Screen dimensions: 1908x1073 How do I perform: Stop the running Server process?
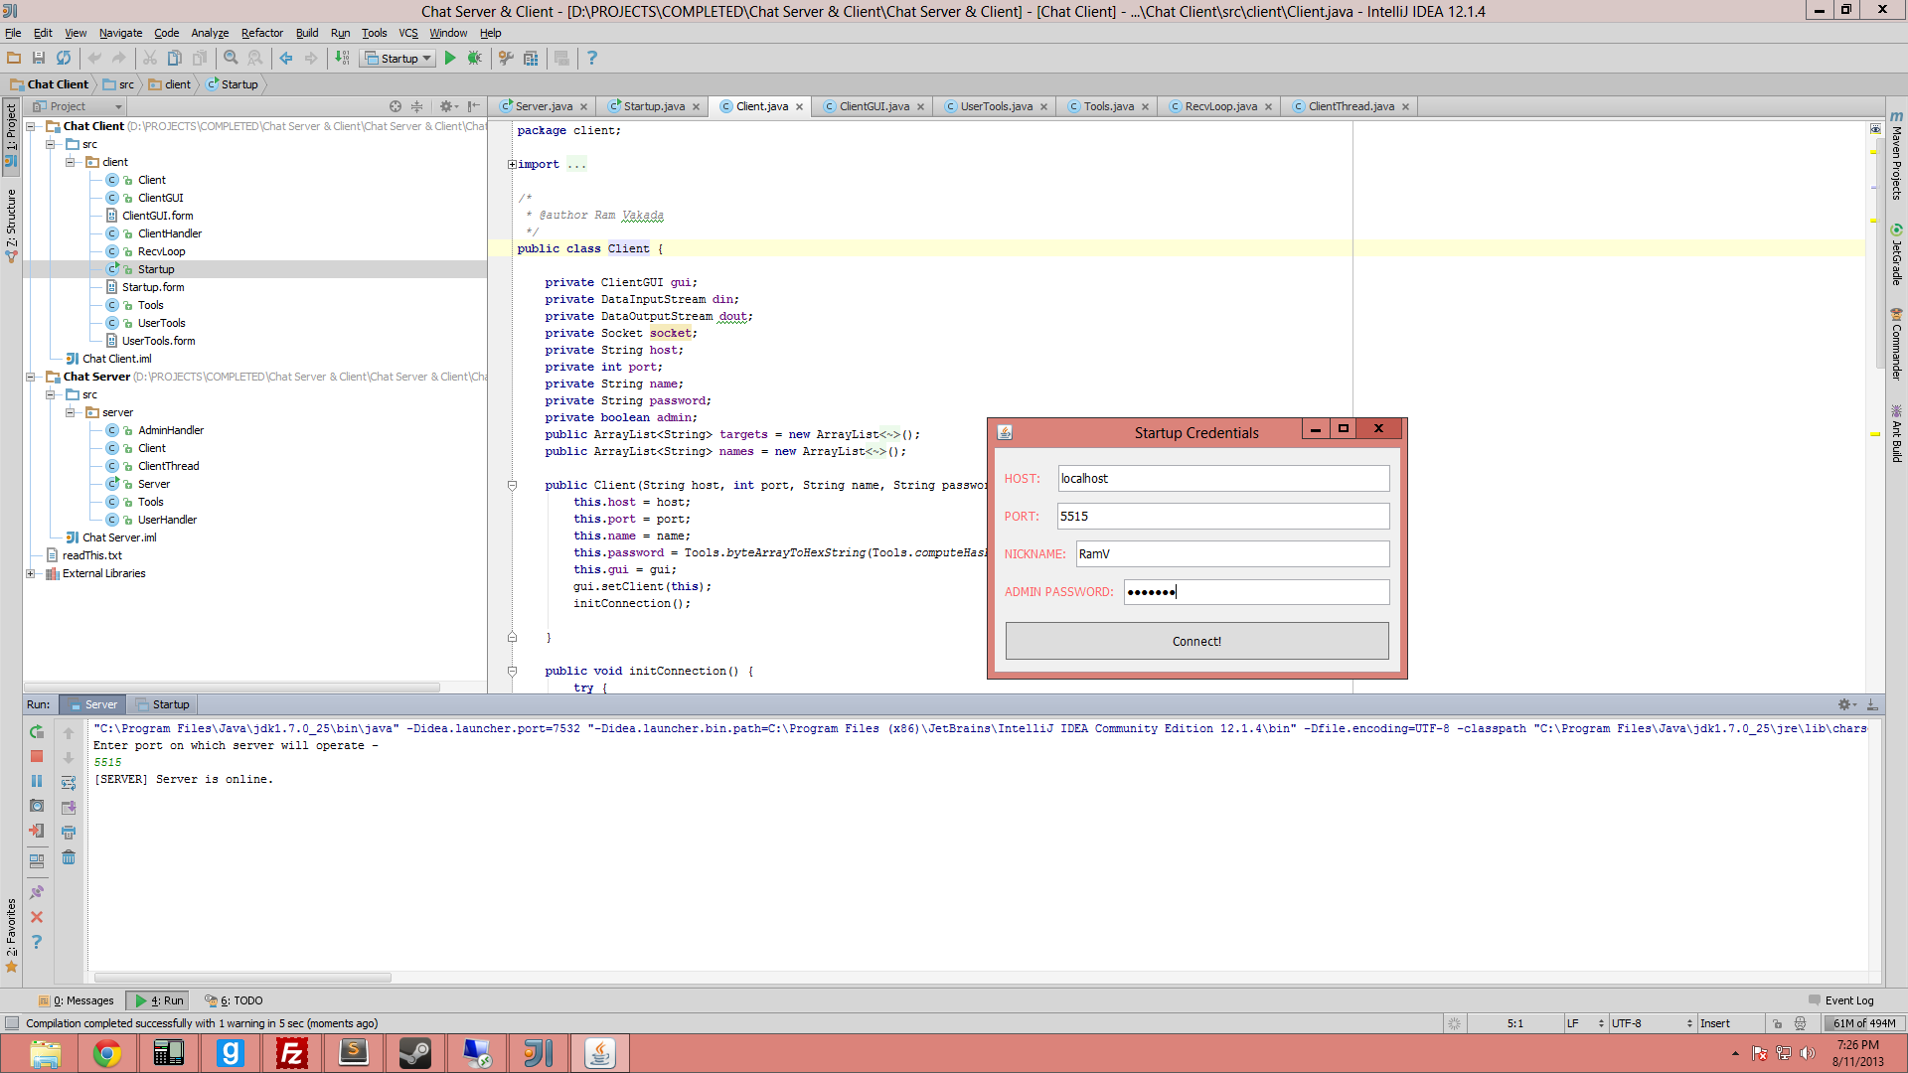coord(37,757)
